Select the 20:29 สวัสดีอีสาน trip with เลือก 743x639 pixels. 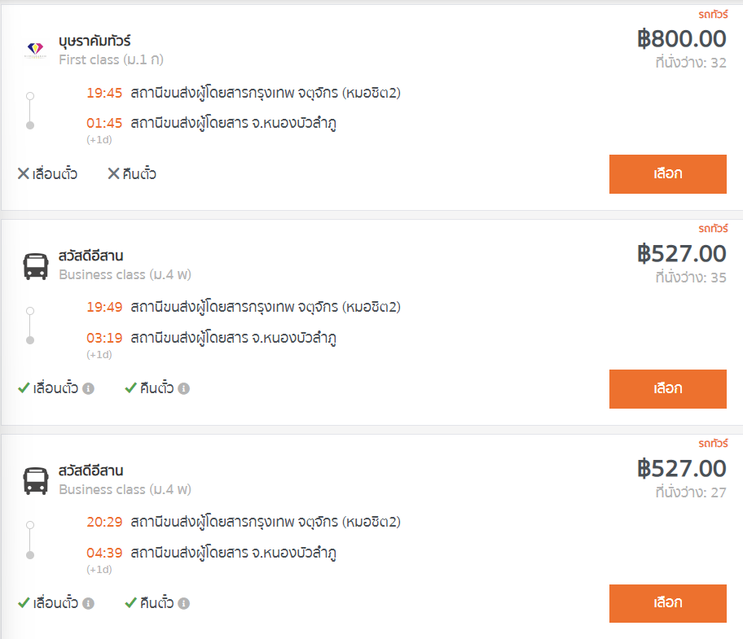tap(668, 603)
